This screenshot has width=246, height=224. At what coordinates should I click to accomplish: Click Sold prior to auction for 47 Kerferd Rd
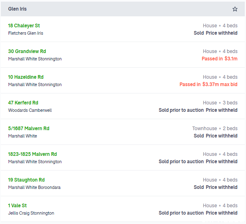(181, 110)
